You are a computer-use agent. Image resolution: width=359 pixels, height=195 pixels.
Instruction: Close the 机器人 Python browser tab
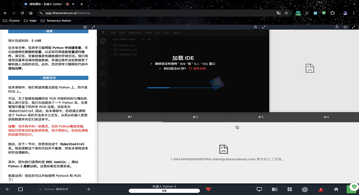point(73,4)
